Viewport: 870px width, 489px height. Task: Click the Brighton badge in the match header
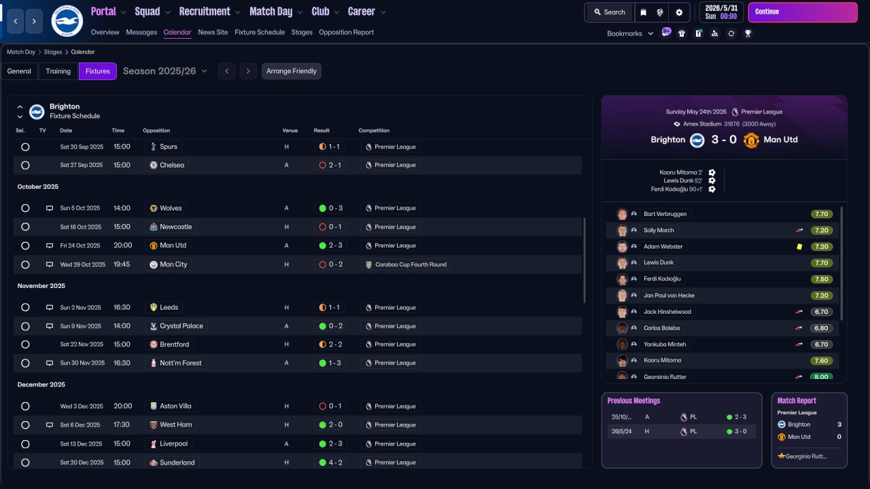(x=697, y=140)
